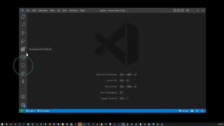Open the Help menu

click(x=82, y=10)
